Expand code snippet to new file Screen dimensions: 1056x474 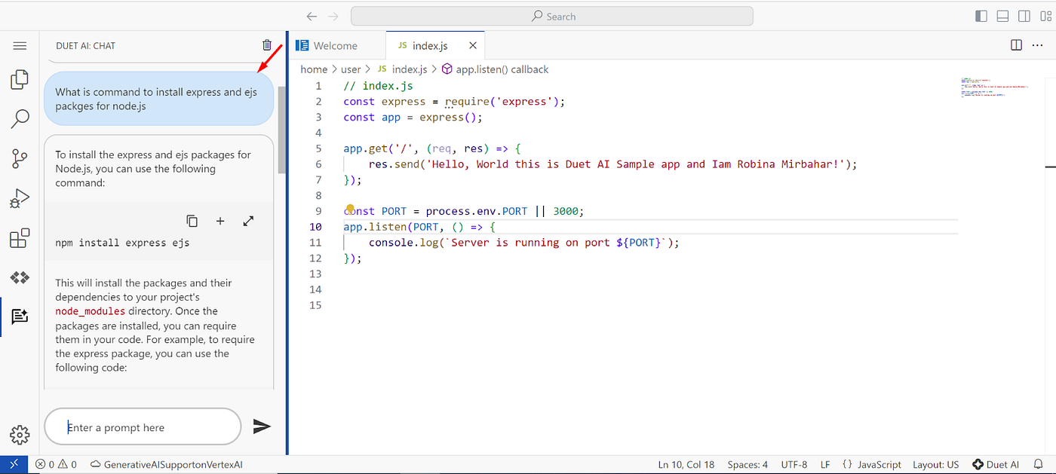tap(248, 221)
